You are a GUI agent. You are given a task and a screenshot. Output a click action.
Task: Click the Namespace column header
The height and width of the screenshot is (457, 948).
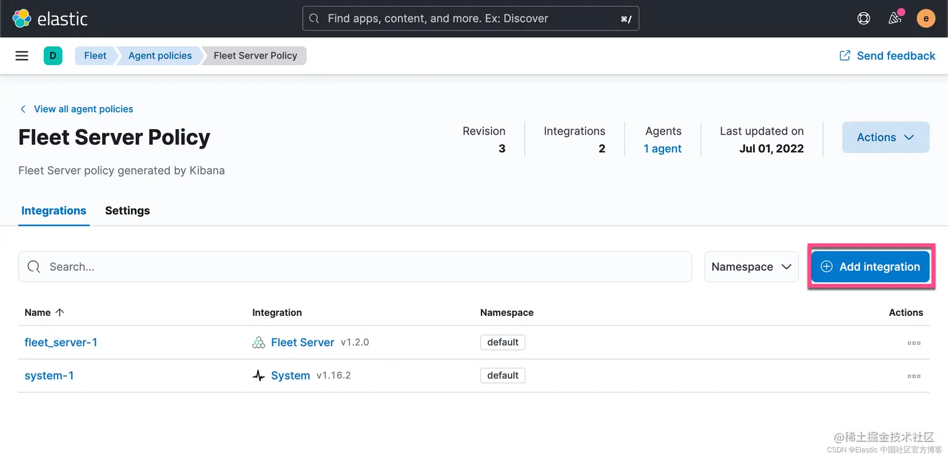coord(507,312)
